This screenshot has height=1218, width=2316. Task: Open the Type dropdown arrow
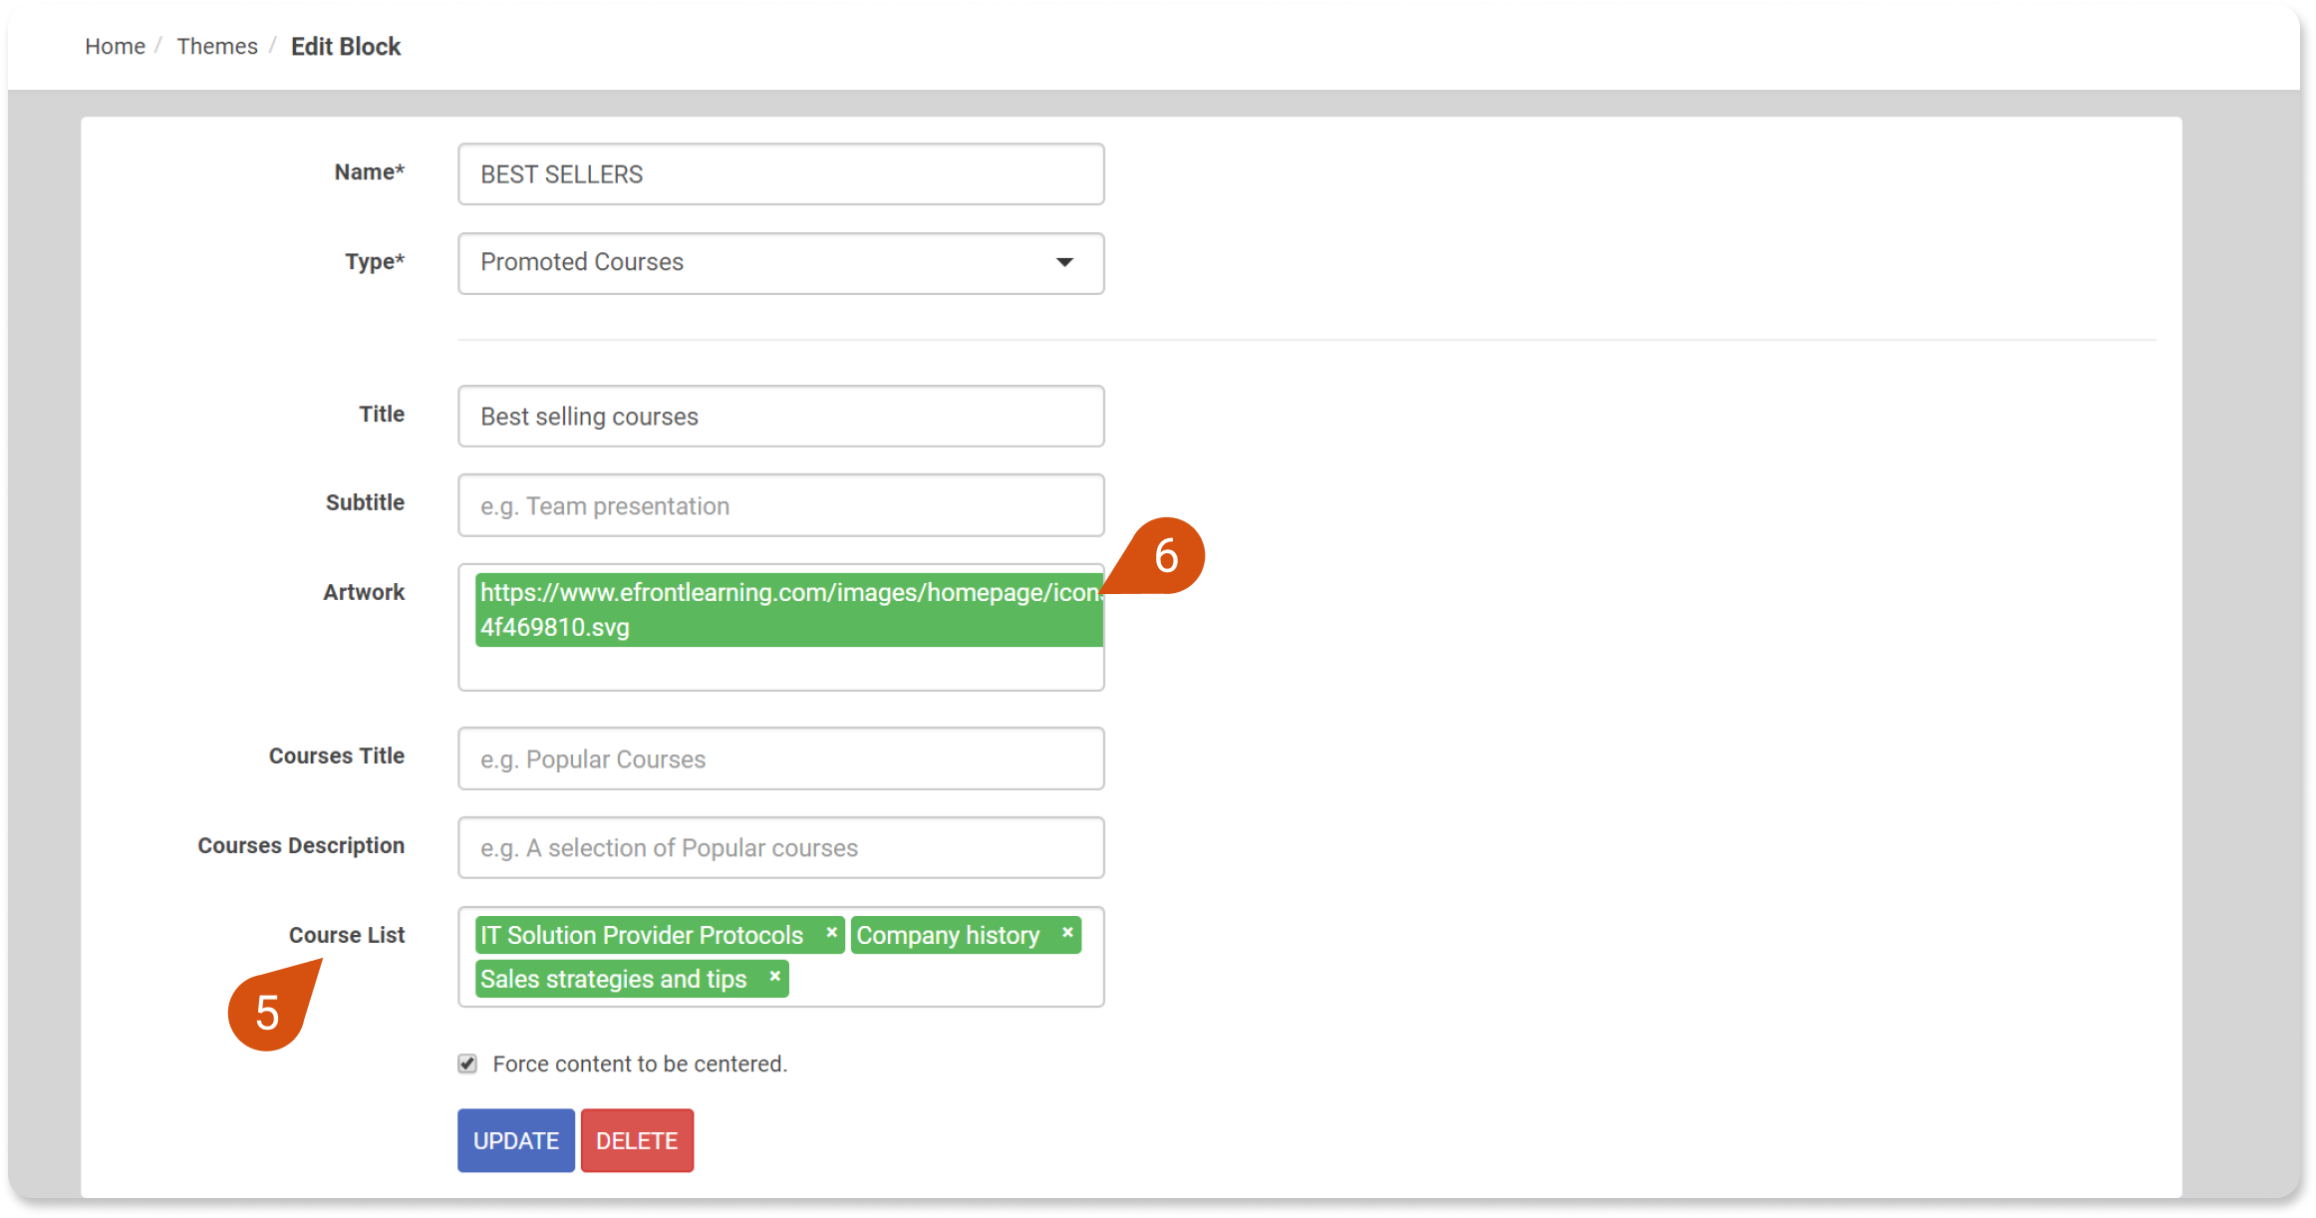point(1064,262)
